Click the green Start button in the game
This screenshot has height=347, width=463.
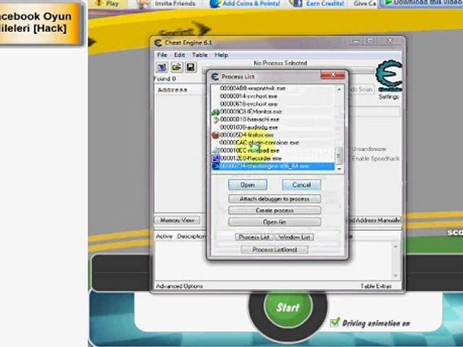288,307
